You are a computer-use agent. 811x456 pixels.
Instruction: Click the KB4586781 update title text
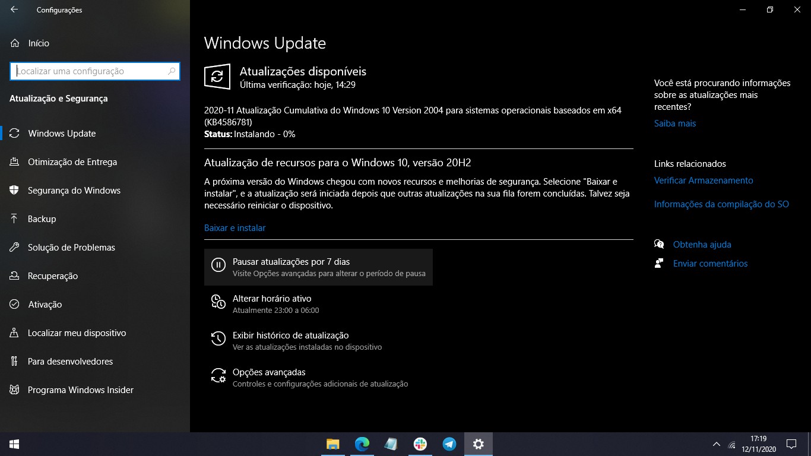413,116
